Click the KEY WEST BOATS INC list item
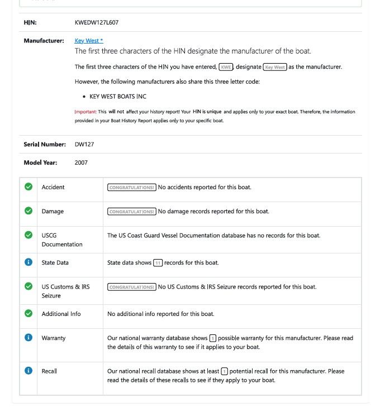 (118, 97)
